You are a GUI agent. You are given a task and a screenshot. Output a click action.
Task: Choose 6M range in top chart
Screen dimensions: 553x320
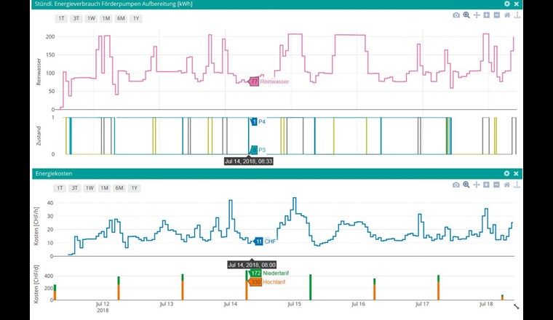point(120,18)
